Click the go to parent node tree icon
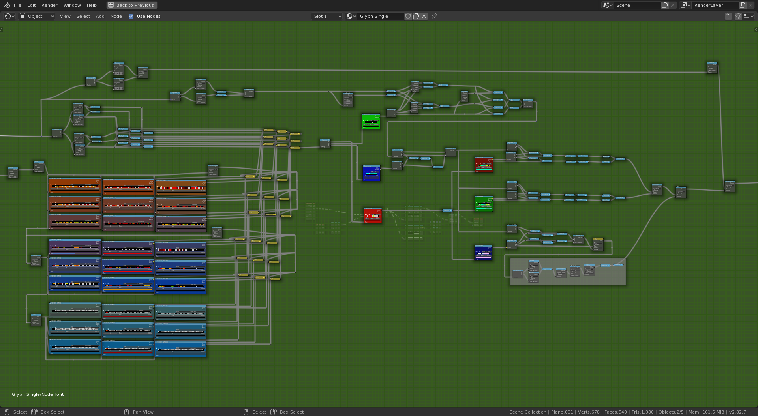 coord(728,16)
